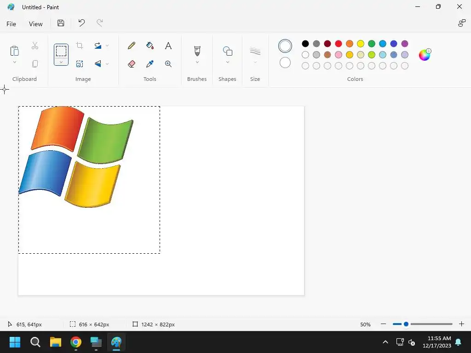Viewport: 471px width, 353px height.
Task: Click the Size line thickness icon
Action: pyautogui.click(x=255, y=51)
